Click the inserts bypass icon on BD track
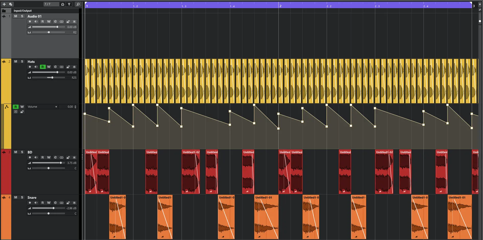The height and width of the screenshot is (240, 483). point(62,158)
